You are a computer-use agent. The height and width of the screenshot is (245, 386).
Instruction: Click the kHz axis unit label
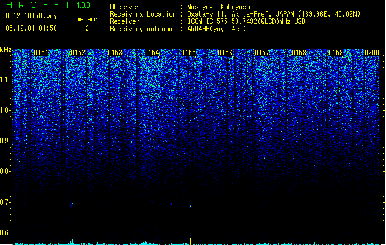pyautogui.click(x=6, y=50)
